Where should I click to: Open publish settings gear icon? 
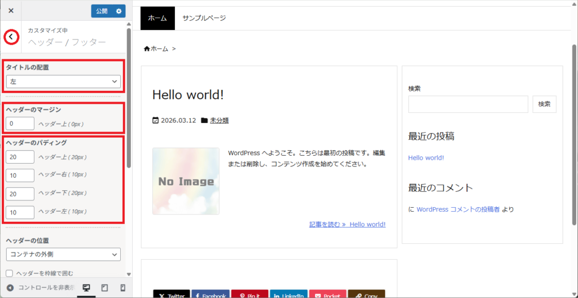119,11
